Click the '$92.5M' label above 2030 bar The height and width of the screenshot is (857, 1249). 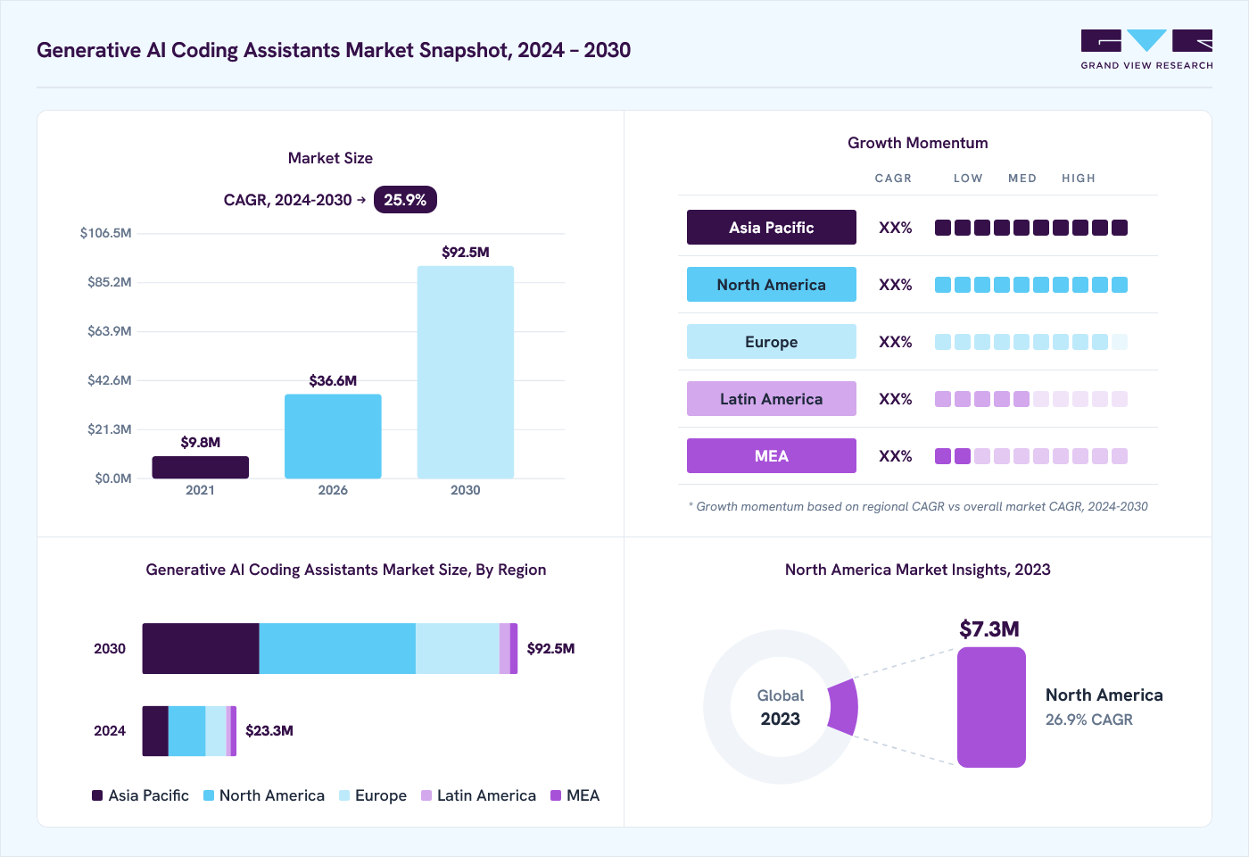[466, 253]
